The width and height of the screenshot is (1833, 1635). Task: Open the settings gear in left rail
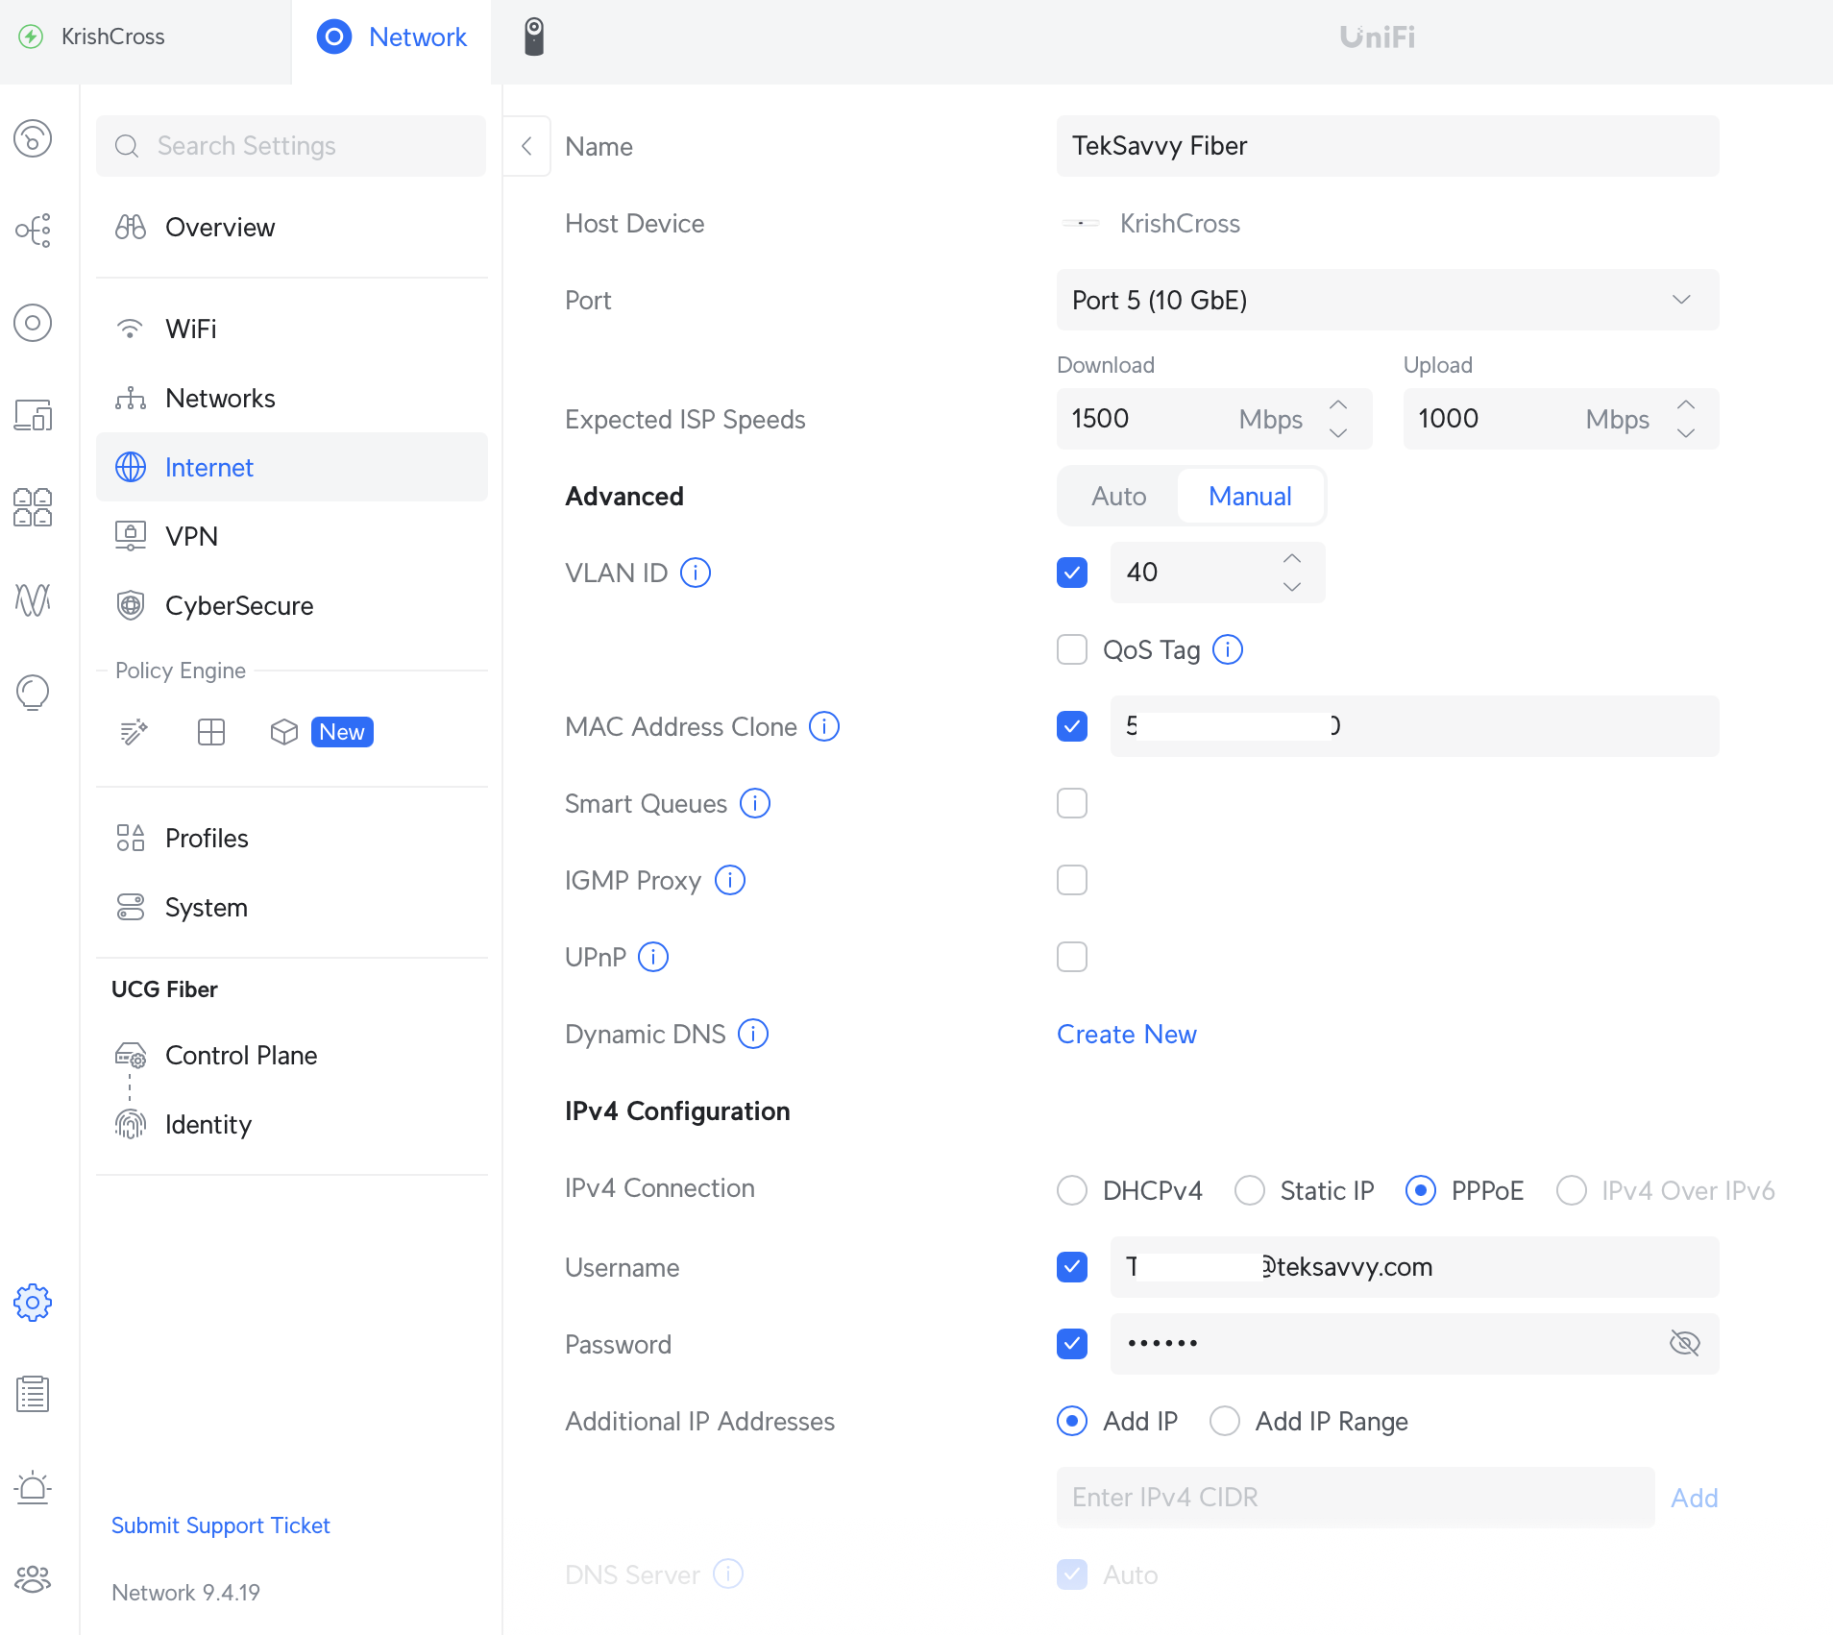tap(33, 1303)
